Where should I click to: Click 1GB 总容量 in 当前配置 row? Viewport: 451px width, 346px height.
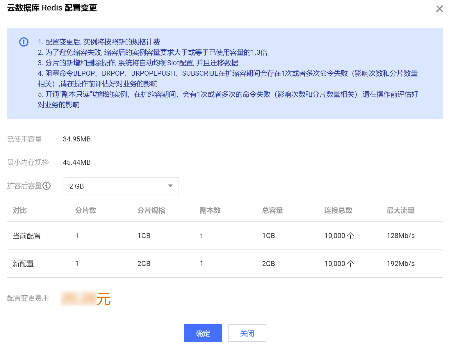click(x=268, y=236)
